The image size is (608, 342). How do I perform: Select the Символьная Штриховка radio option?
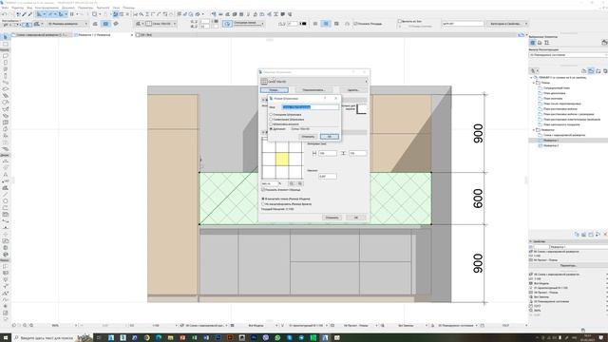tap(271, 120)
